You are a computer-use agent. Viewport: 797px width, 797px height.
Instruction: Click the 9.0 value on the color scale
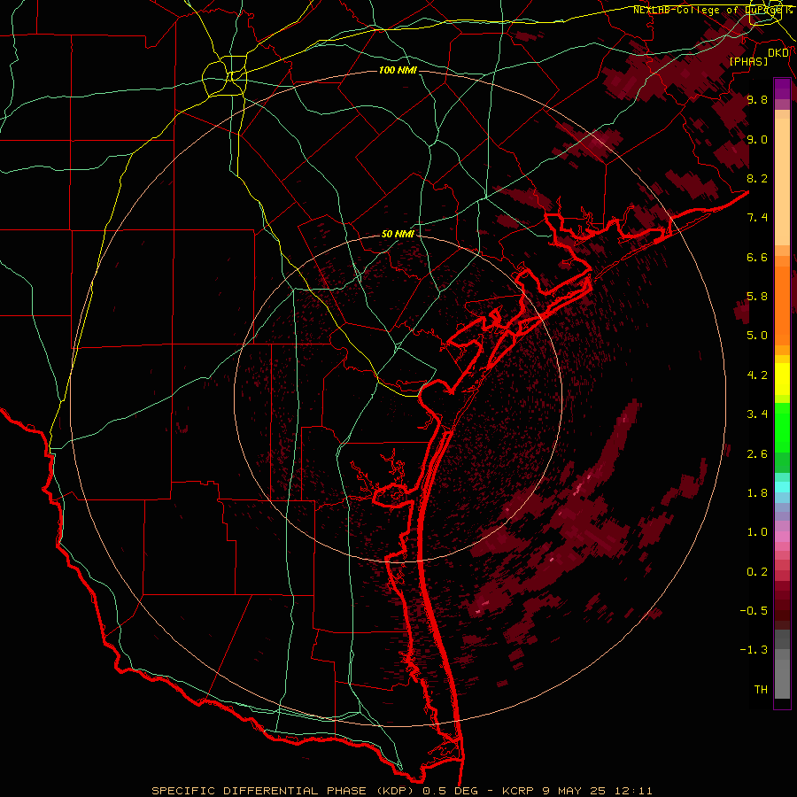[x=757, y=139]
